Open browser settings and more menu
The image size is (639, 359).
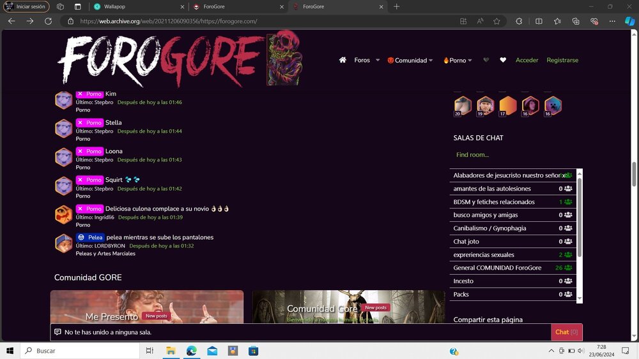pyautogui.click(x=612, y=21)
